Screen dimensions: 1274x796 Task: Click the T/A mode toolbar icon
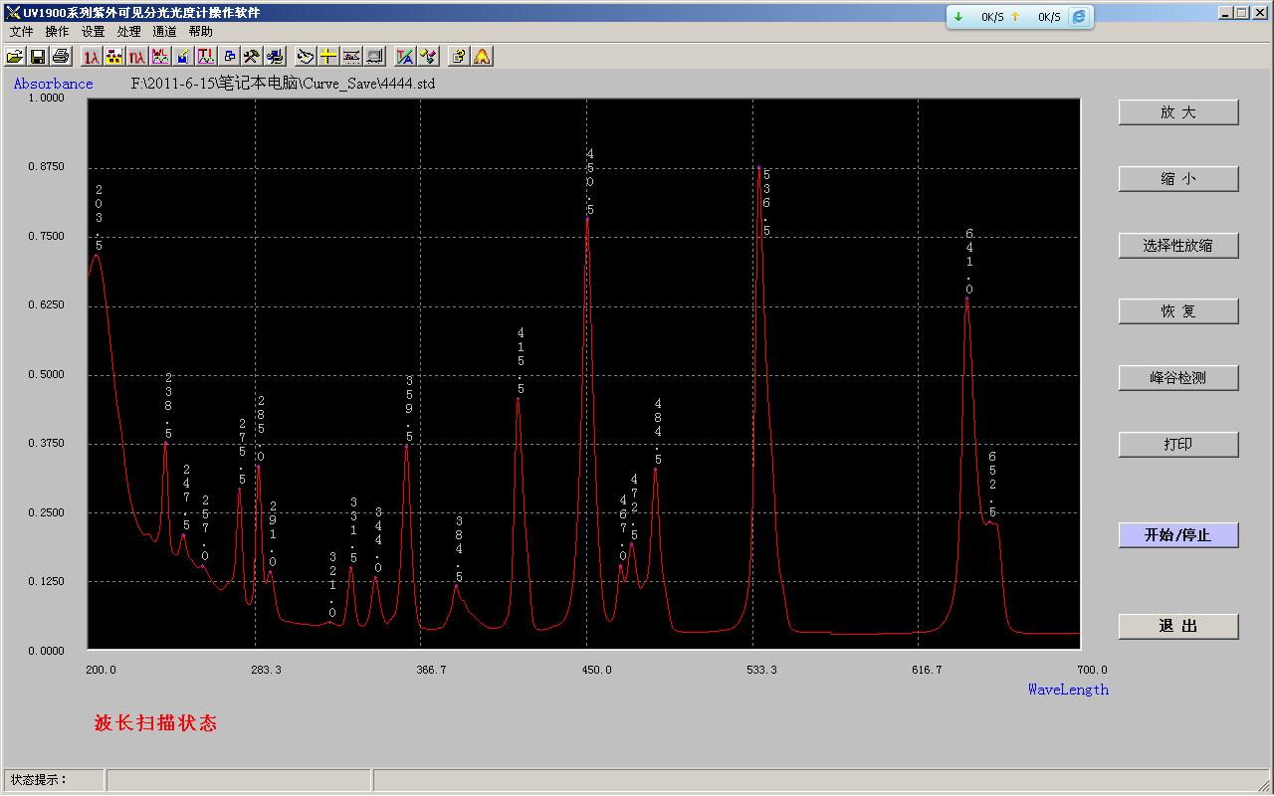405,57
